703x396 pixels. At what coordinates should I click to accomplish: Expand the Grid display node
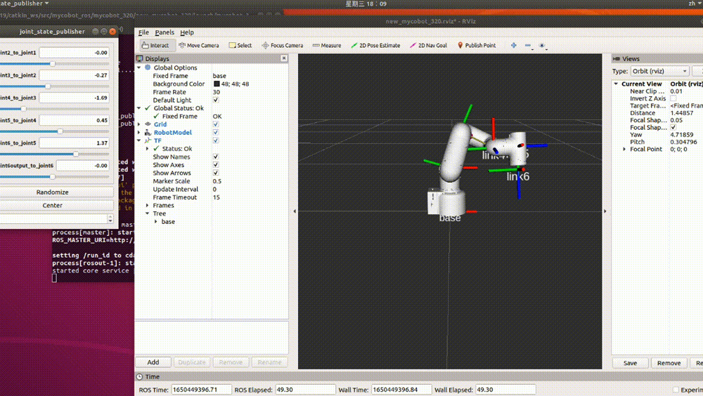pos(139,124)
